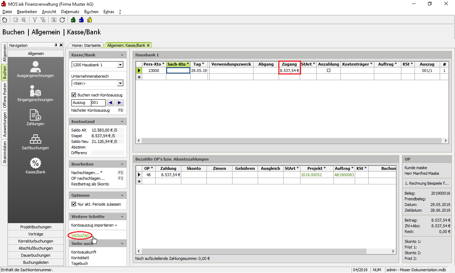Image resolution: width=455 pixels, height=273 pixels.
Task: Collapse the Kontostand section
Action: [122, 122]
